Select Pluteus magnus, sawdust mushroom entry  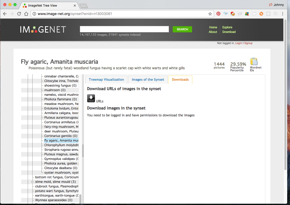[x=61, y=154]
